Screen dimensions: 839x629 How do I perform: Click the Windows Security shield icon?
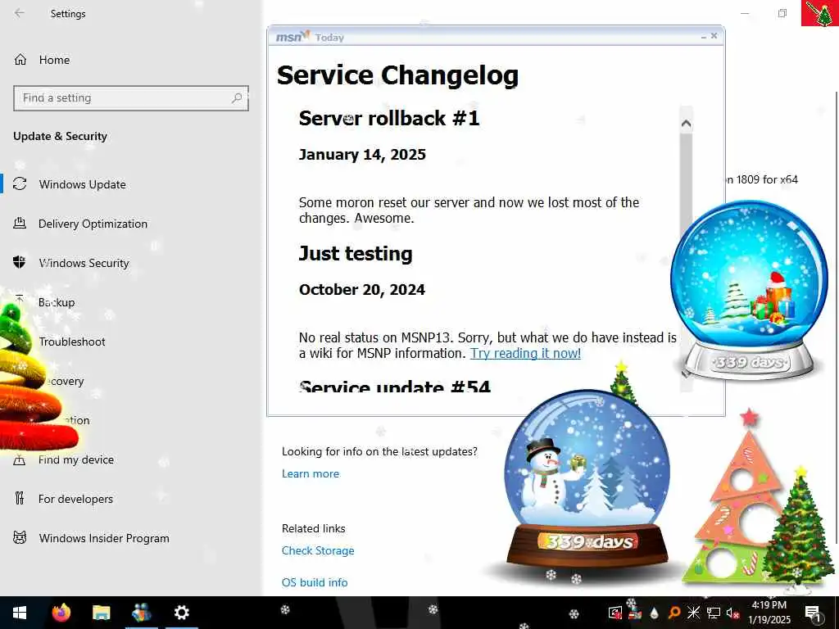click(x=20, y=263)
